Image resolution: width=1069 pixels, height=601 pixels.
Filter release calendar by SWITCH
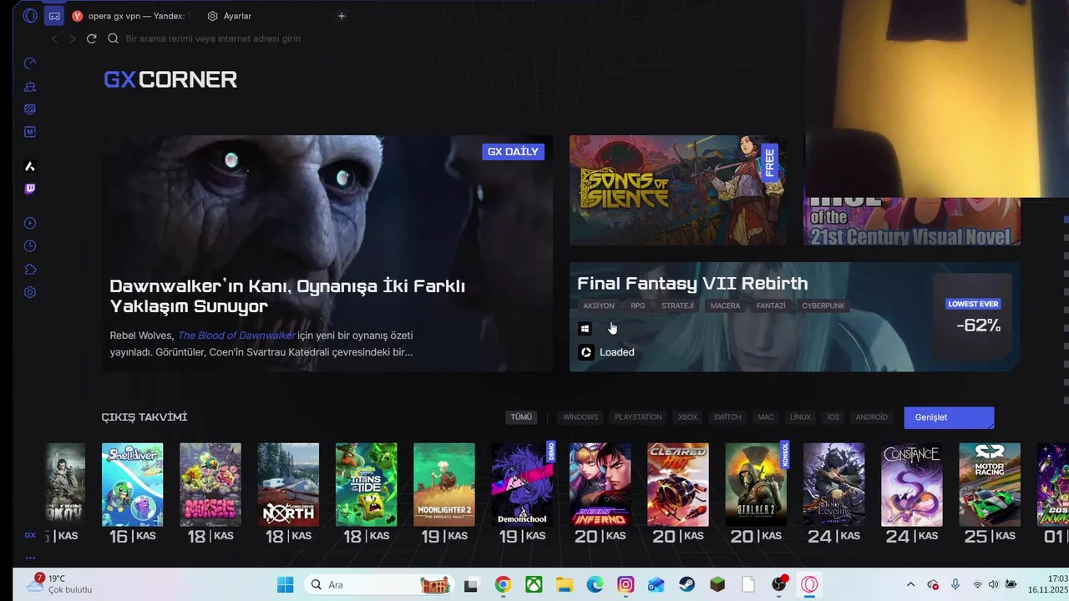(x=727, y=417)
